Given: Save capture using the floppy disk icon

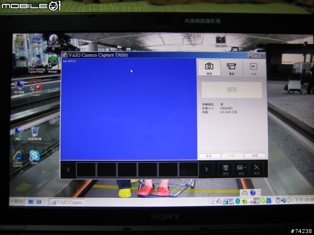Looking at the screenshot, I should point(226,169).
